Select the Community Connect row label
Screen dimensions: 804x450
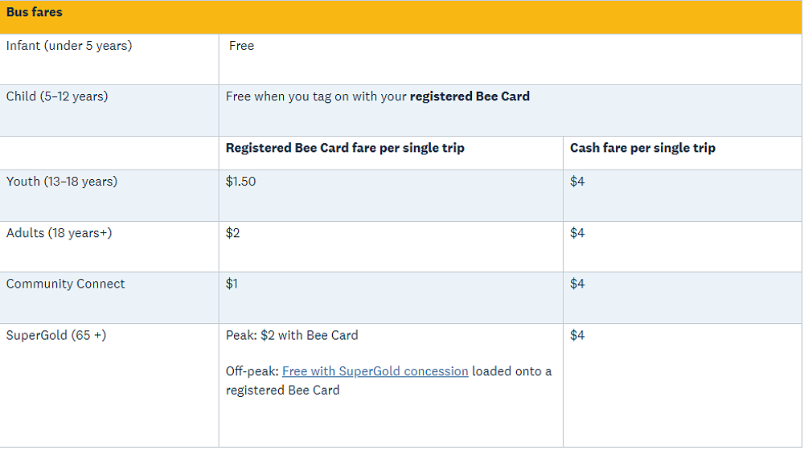(66, 284)
